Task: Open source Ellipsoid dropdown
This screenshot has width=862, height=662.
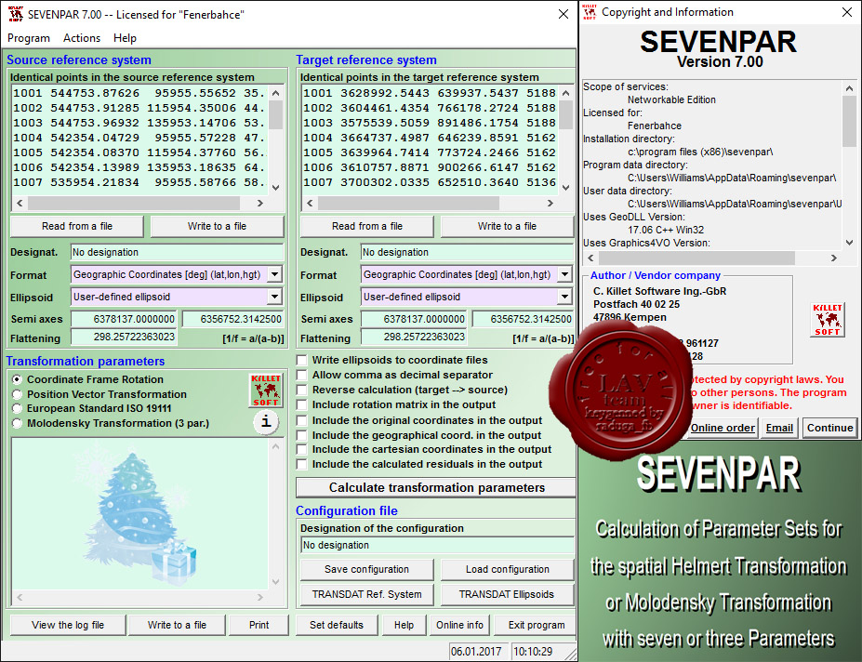Action: 275,297
